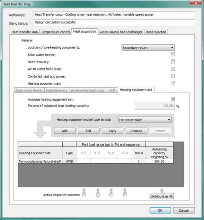The height and width of the screenshot is (220, 204).
Task: Open the Temperature control tab
Action: (x=55, y=32)
